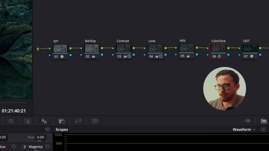Select node 03 Contrast thumbnail
This screenshot has width=269, height=151.
pyautogui.click(x=123, y=49)
